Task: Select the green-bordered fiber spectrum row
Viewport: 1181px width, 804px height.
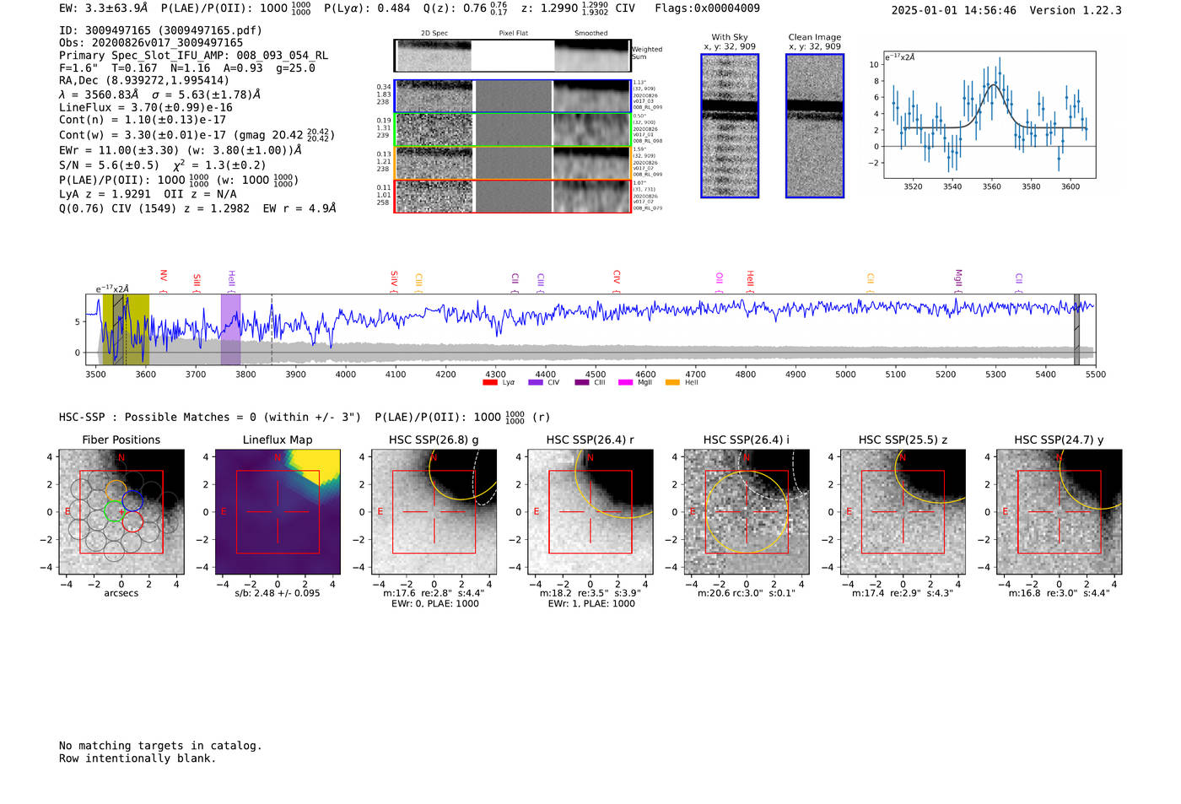Action: 512,130
